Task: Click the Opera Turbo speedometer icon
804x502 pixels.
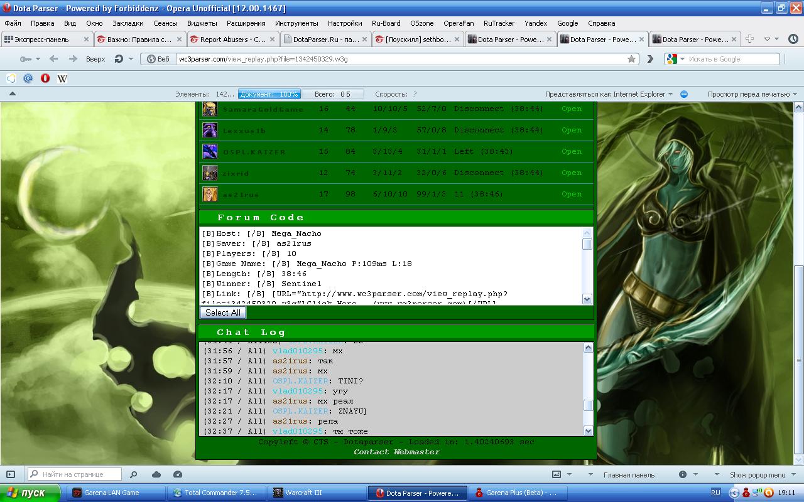Action: coord(178,474)
